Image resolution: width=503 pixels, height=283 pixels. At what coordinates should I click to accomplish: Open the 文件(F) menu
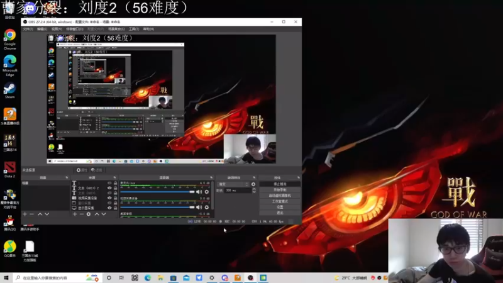click(x=28, y=29)
